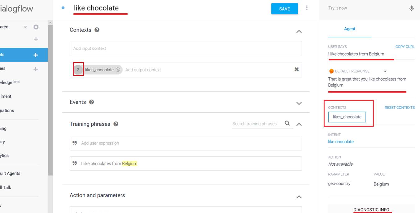This screenshot has height=213, width=420.
Task: Click the search training phrases magnifier icon
Action: [x=287, y=123]
